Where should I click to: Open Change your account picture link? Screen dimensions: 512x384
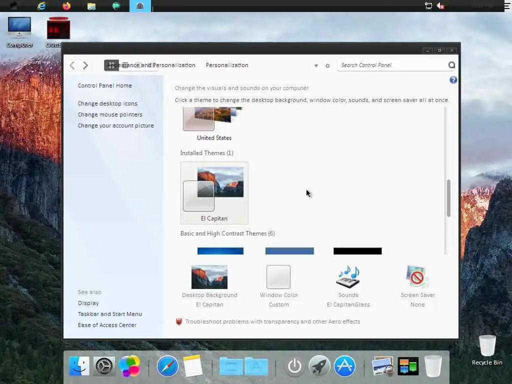pyautogui.click(x=115, y=125)
